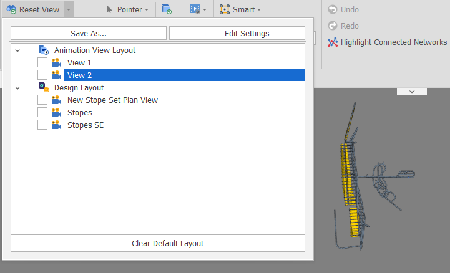The width and height of the screenshot is (450, 273).
Task: Click the Pointer cursor icon
Action: [x=109, y=9]
